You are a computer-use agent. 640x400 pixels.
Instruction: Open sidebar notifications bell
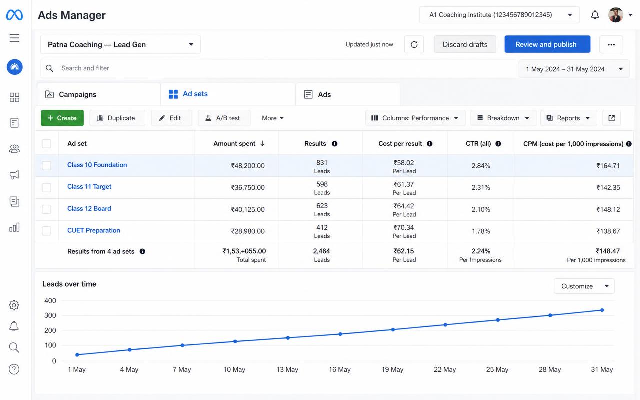point(14,326)
